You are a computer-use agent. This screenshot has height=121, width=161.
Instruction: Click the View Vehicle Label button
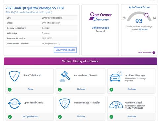[65, 50]
